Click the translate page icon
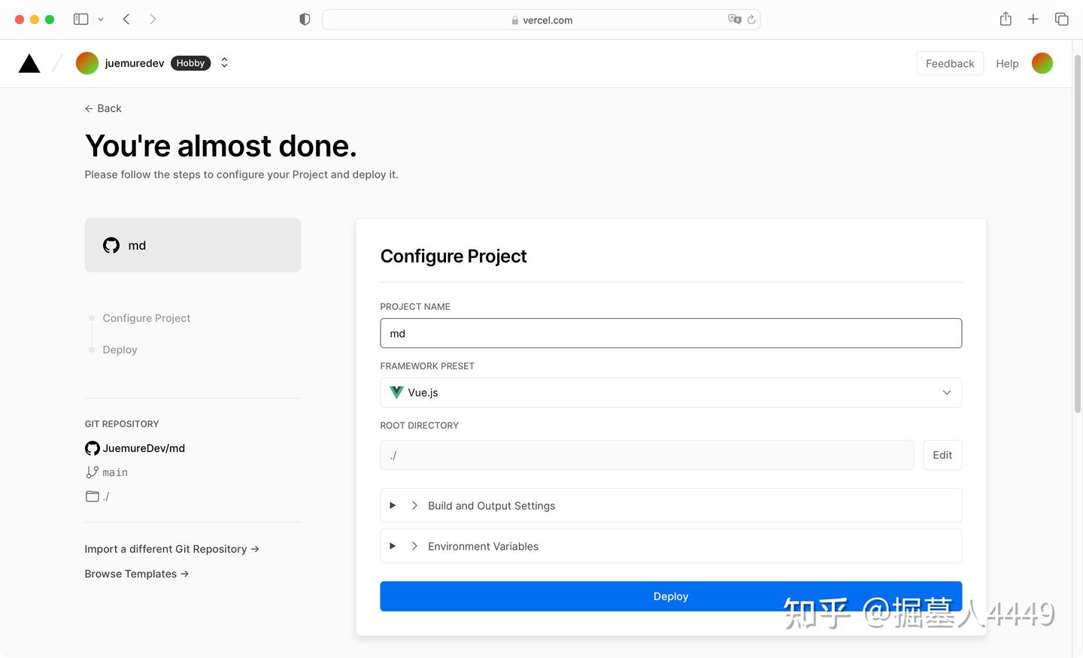The width and height of the screenshot is (1083, 658). tap(734, 20)
